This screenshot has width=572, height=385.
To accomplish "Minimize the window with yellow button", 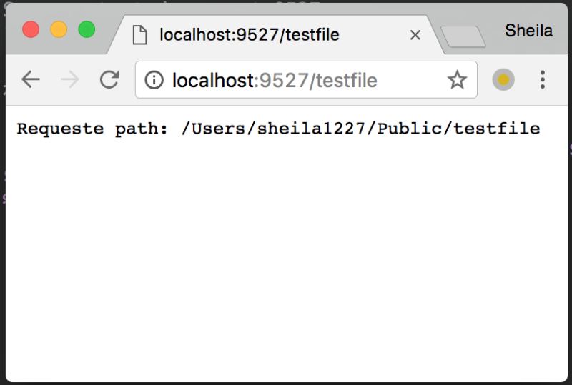I will (x=59, y=29).
